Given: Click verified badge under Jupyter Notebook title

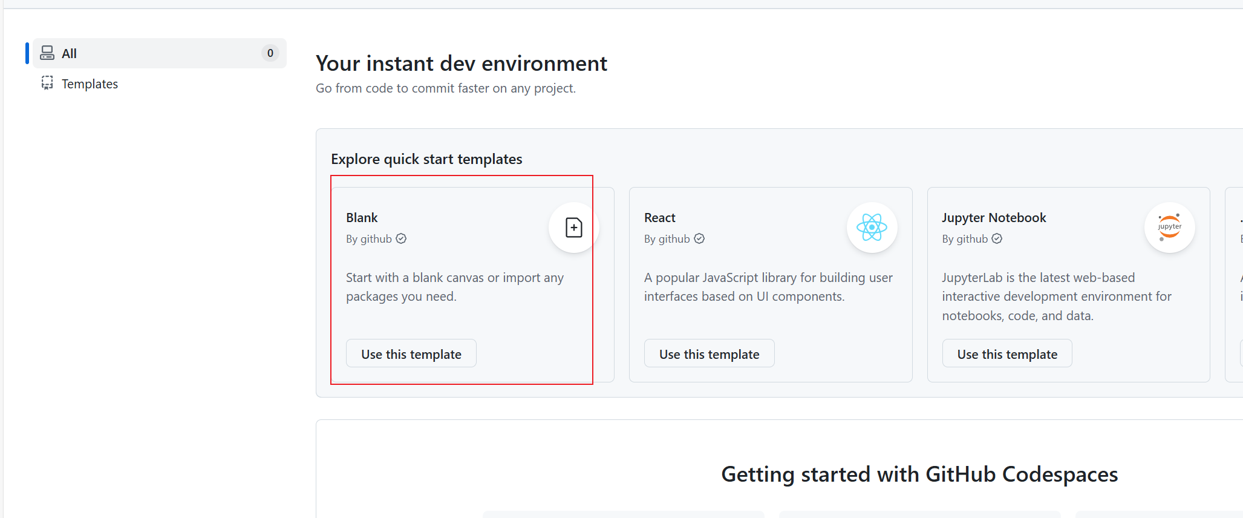Looking at the screenshot, I should tap(997, 239).
